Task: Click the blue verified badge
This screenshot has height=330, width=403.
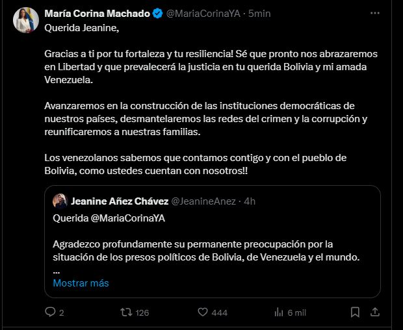Action: point(156,14)
